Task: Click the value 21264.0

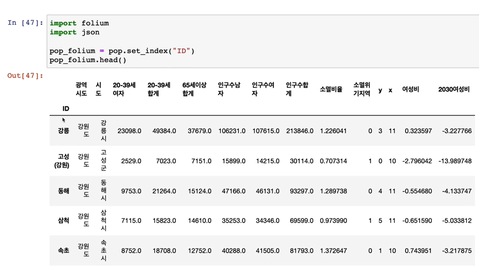Action: coord(164,191)
